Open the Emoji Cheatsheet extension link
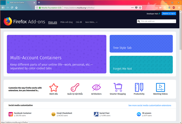This screenshot has width=182, height=124. 64,113
